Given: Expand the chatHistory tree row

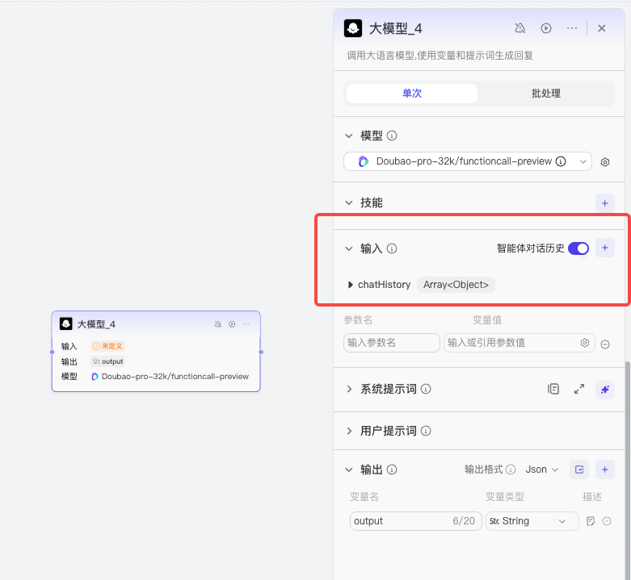Looking at the screenshot, I should pyautogui.click(x=350, y=285).
